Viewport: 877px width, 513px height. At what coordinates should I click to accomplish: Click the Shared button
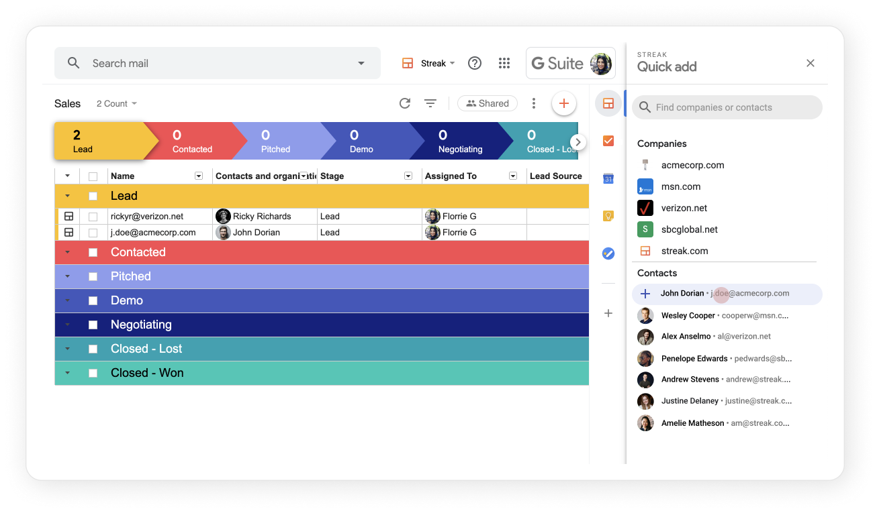tap(488, 103)
